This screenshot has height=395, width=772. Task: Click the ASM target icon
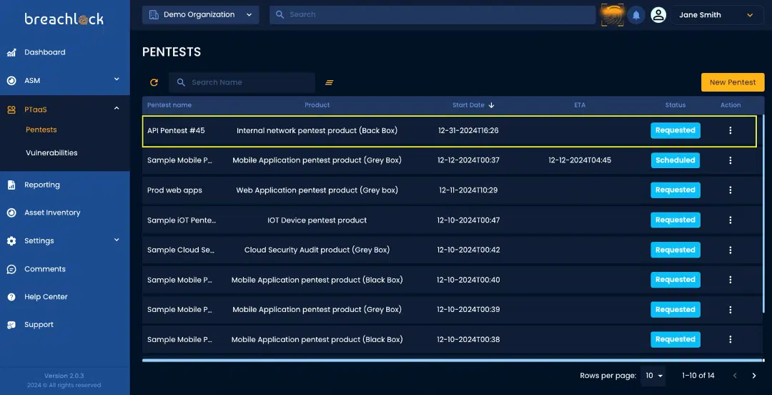(11, 80)
